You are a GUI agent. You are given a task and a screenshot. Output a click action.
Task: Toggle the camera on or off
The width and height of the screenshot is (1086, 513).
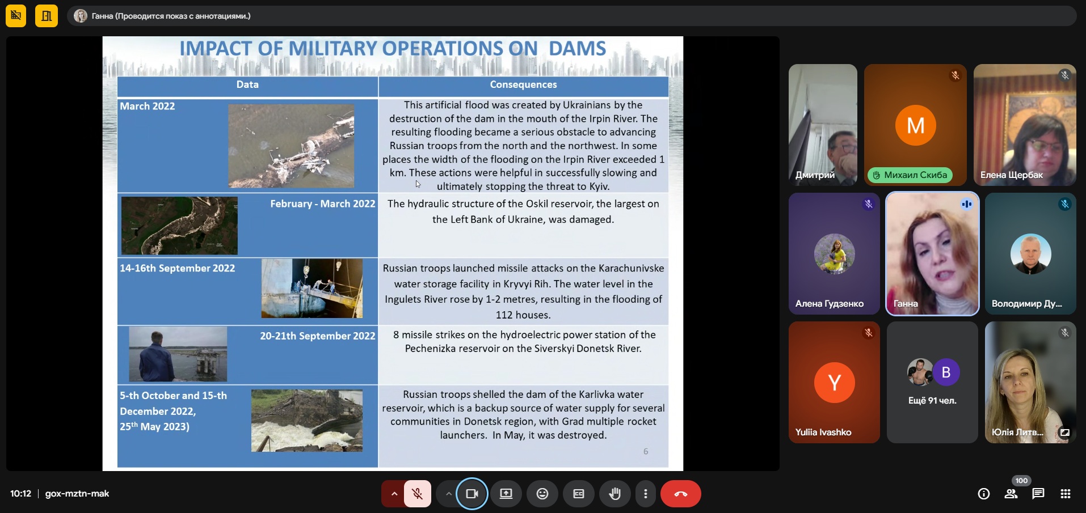(x=472, y=494)
